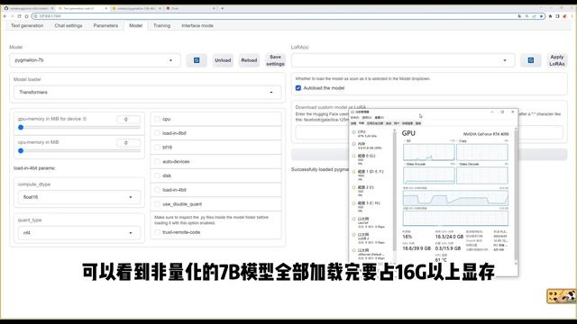The image size is (577, 324).
Task: Open the Model dropdown showing pygmalion-7b
Action: [95, 60]
